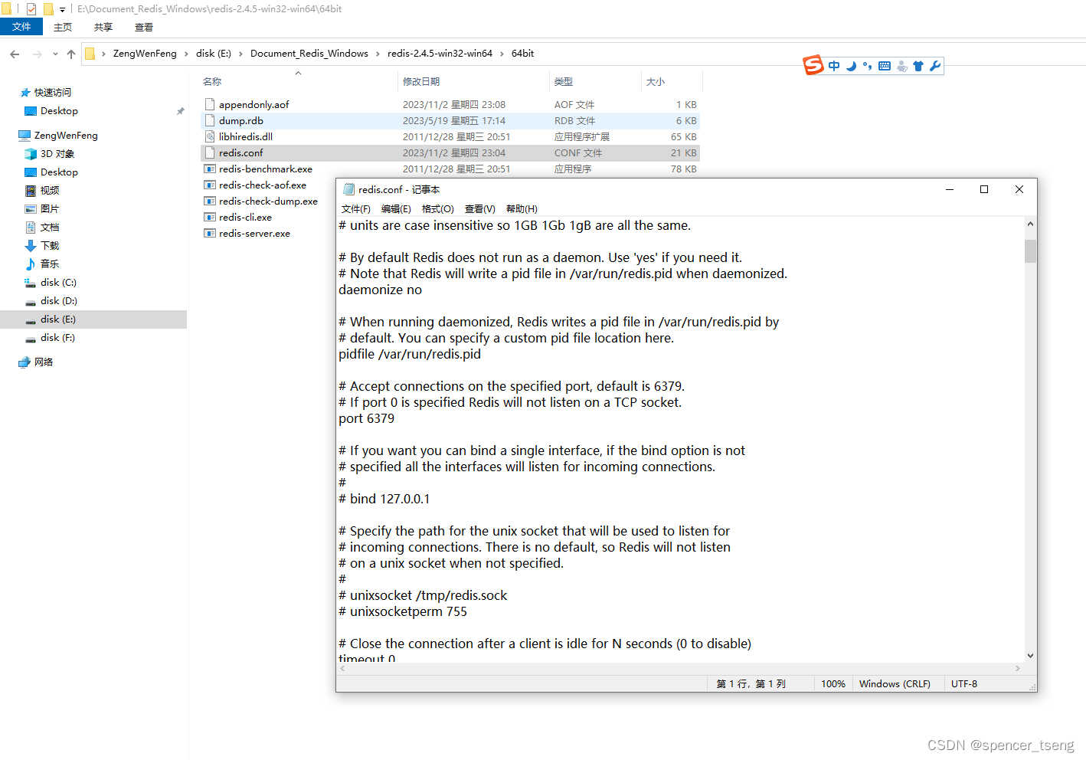The image size is (1086, 760).
Task: Select Document_Redis_Windows in the breadcrumb
Action: [x=309, y=54]
